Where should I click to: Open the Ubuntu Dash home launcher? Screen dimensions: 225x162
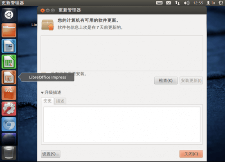(x=9, y=15)
